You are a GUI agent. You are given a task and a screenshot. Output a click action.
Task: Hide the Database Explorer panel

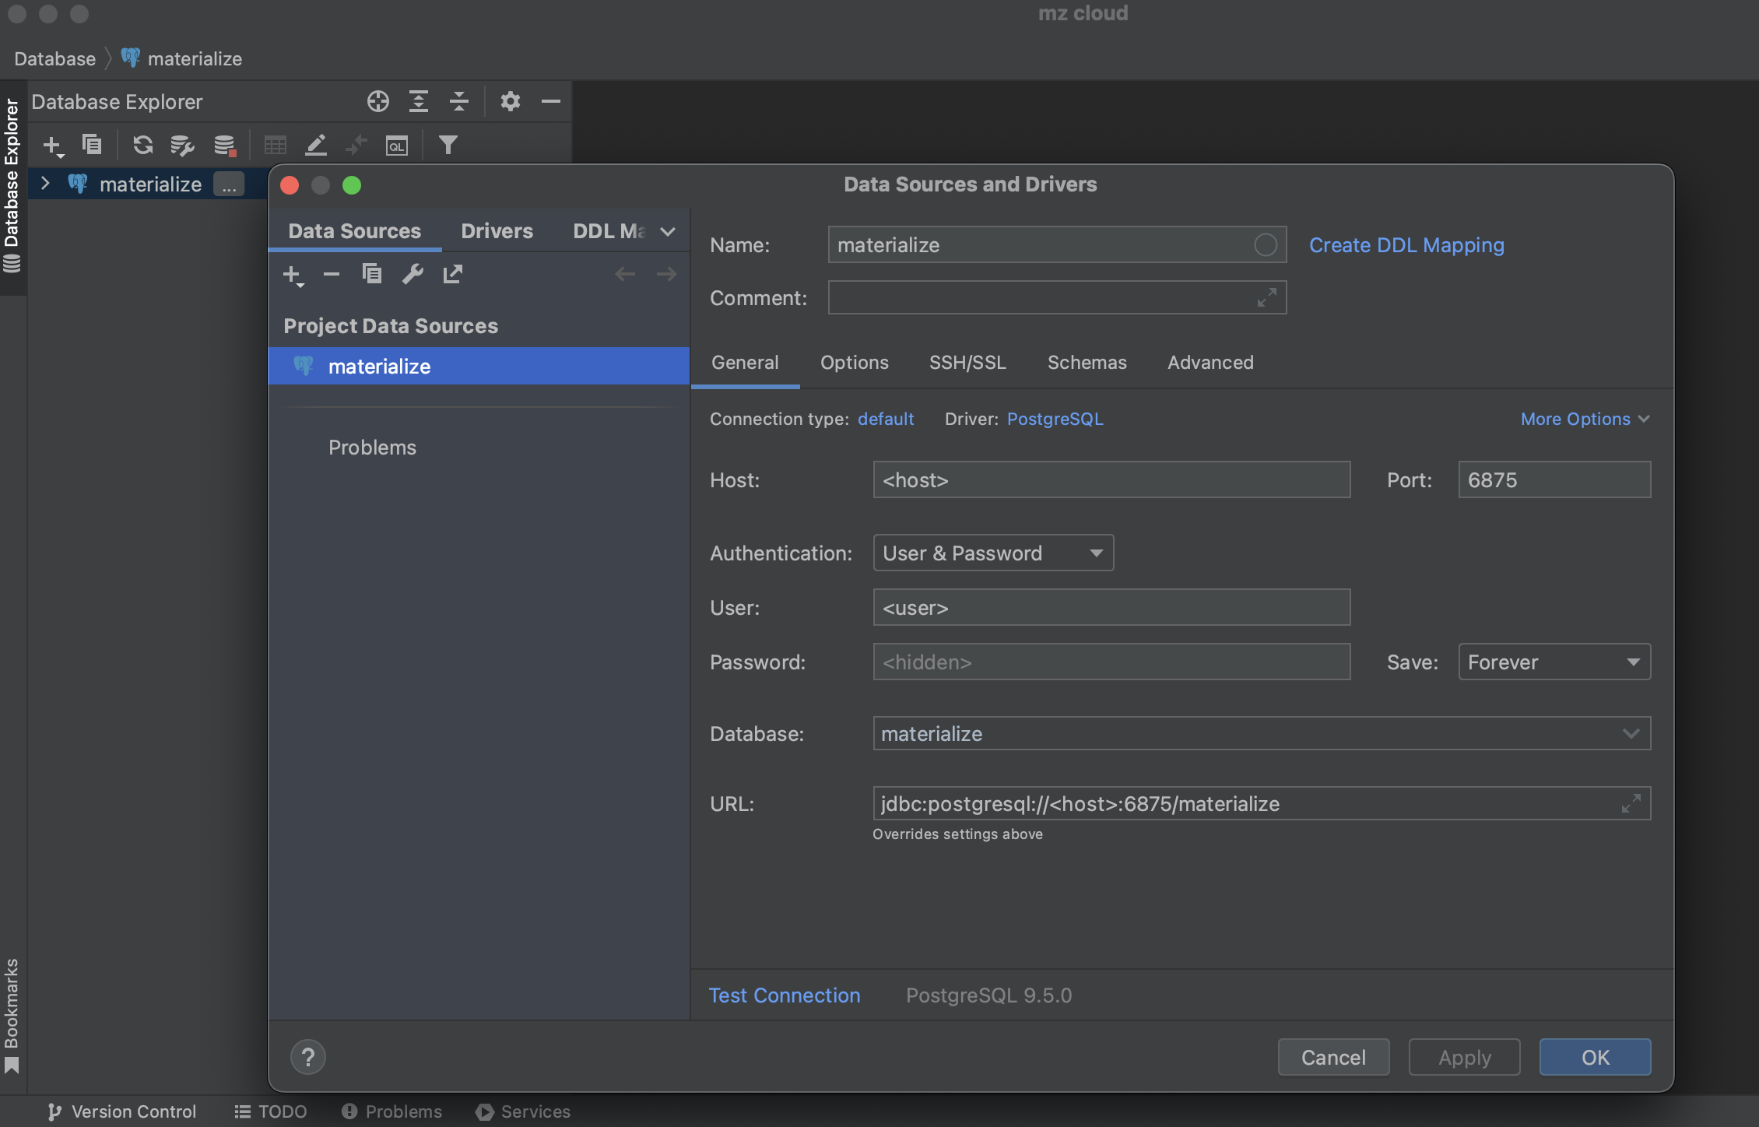coord(551,101)
